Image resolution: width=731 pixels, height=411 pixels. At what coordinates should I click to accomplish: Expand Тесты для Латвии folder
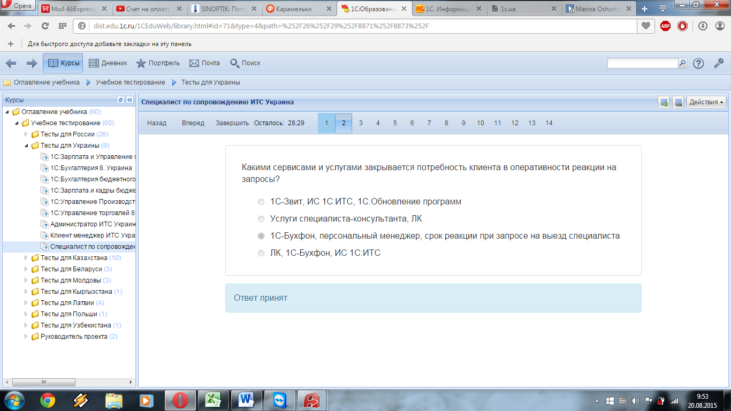[26, 303]
